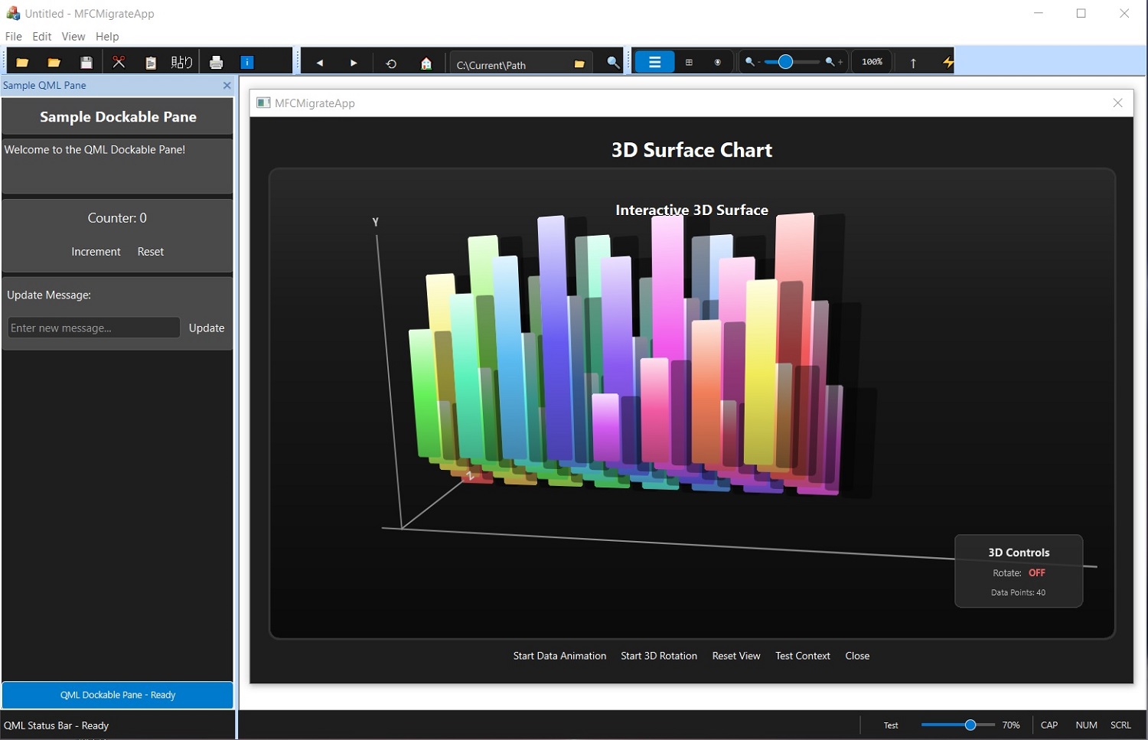Open the browse folder button in path box
This screenshot has width=1148, height=740.
[579, 64]
